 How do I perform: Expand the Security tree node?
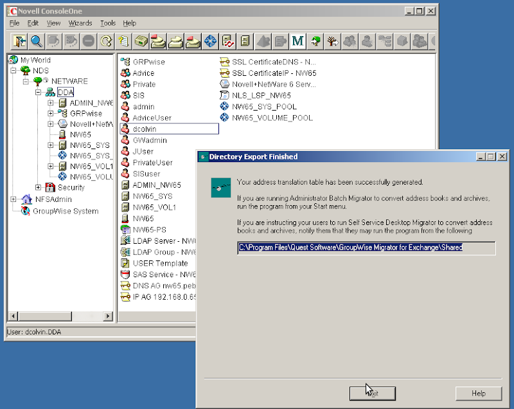click(38, 187)
